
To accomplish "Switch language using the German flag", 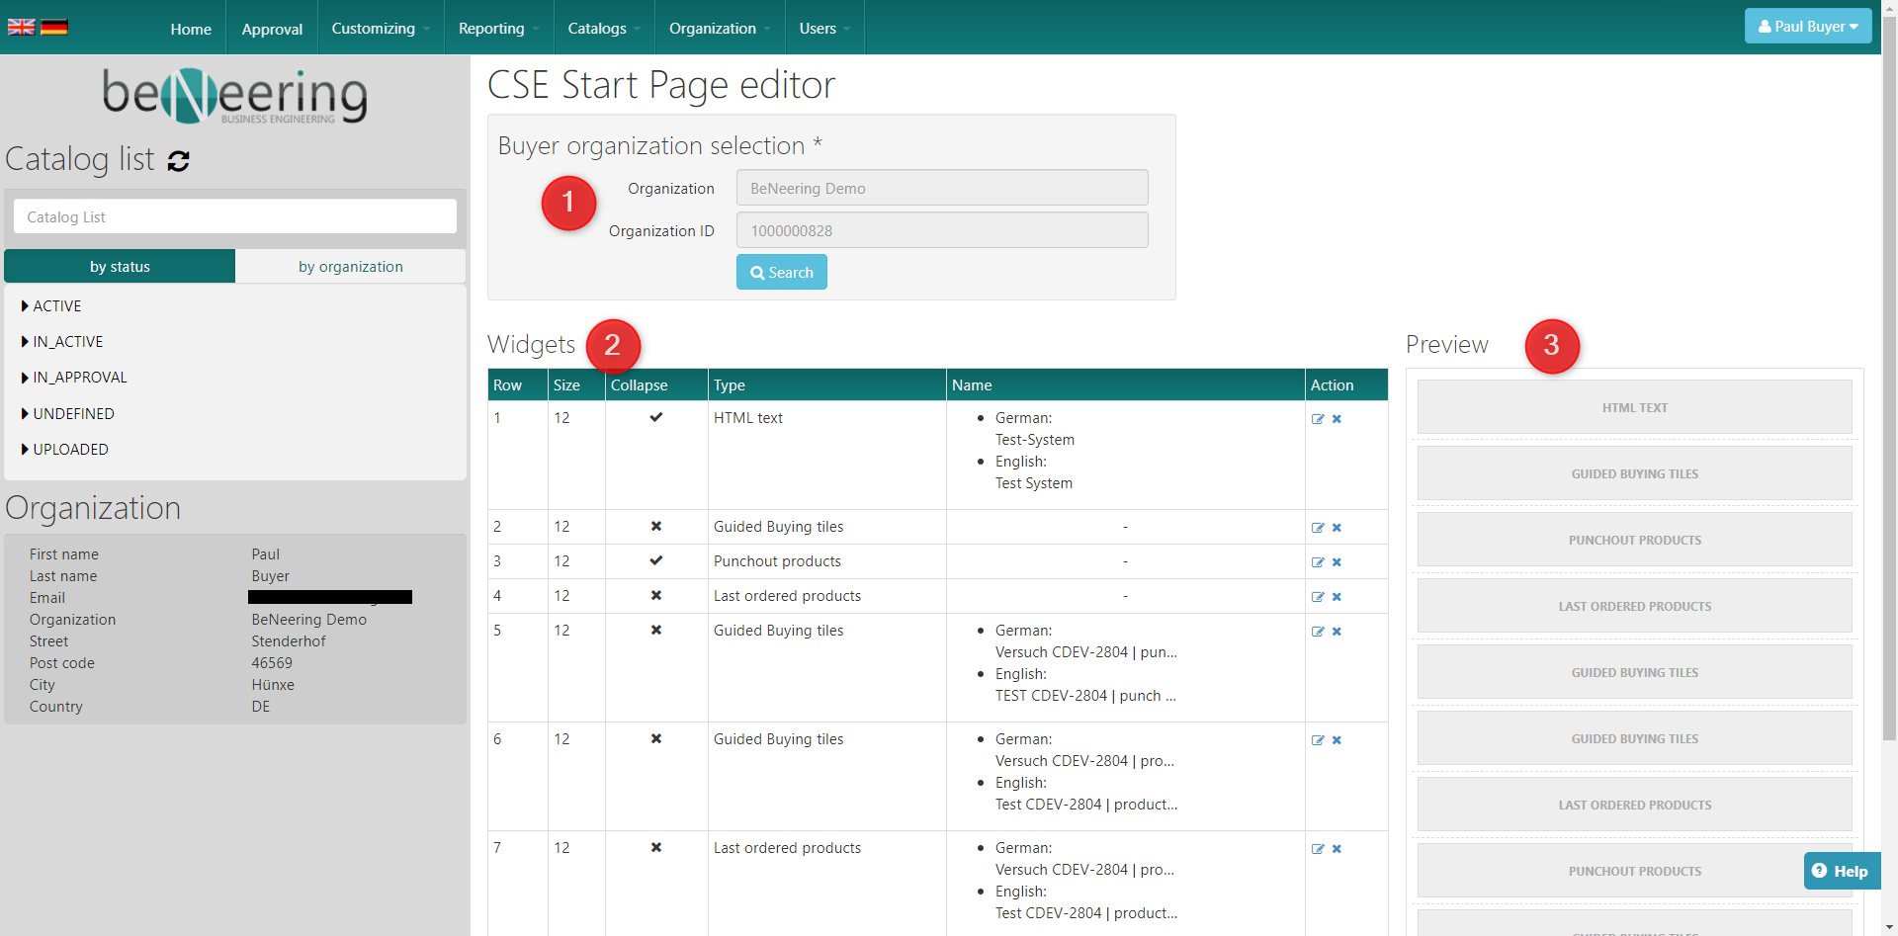I will tap(54, 27).
